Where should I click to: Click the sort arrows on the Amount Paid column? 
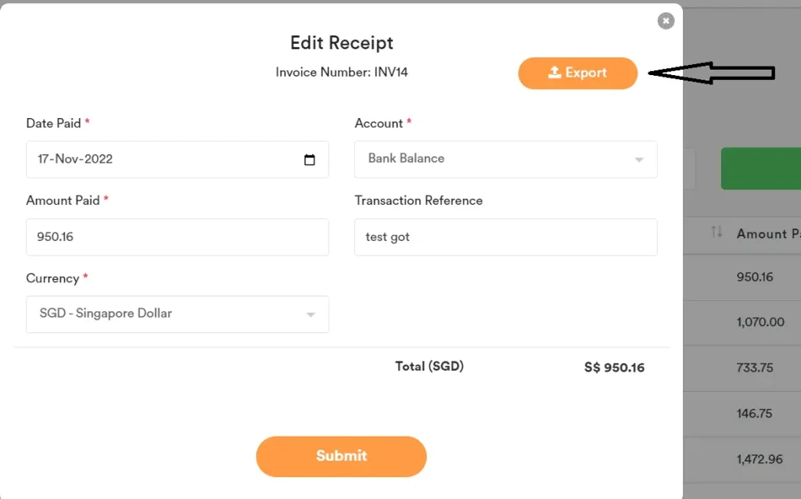click(718, 234)
